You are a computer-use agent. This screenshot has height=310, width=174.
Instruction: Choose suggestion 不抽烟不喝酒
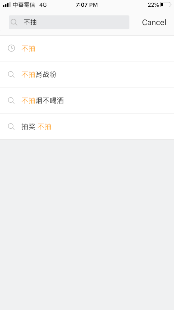point(87,101)
